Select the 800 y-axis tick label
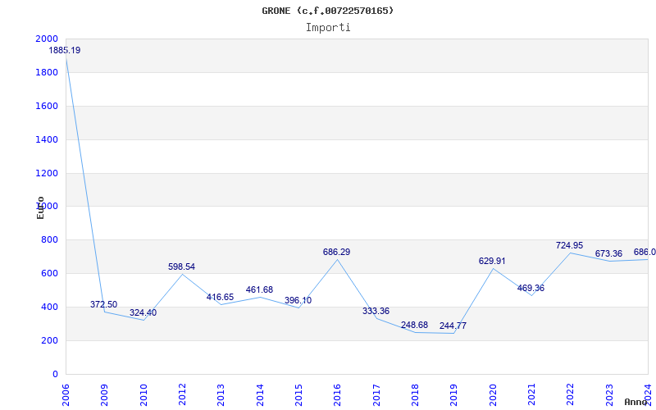This screenshot has height=410, width=656. point(50,239)
